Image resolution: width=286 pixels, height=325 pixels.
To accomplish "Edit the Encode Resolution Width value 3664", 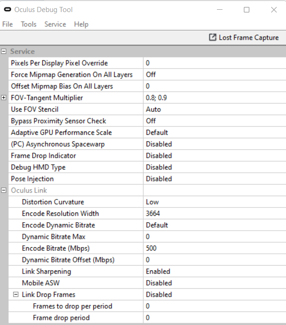I will 215,213.
